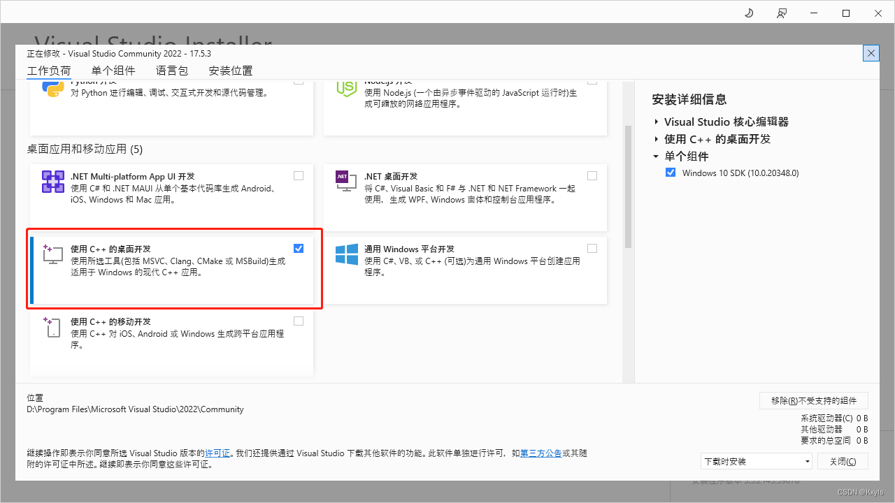Click the 要求的总空间 0 B entry
Screen dimensions: 895x503
[834, 441]
